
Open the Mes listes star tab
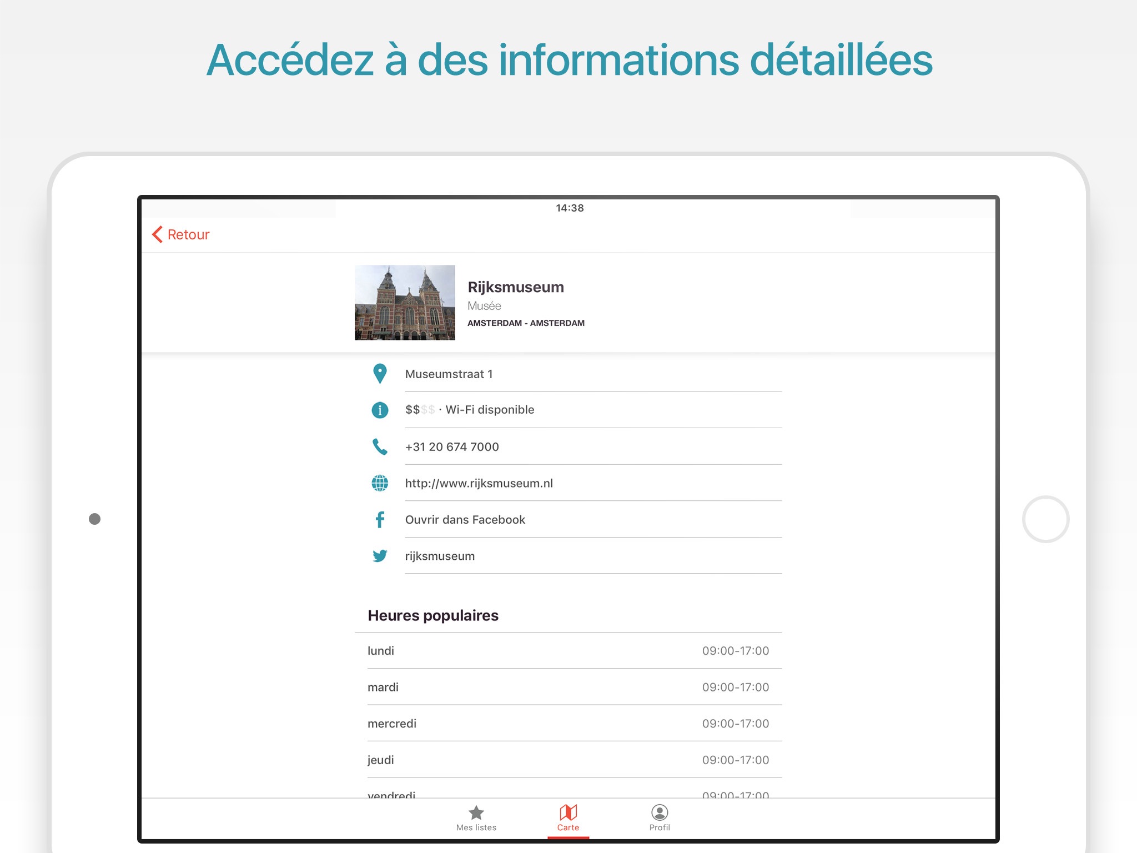[476, 818]
